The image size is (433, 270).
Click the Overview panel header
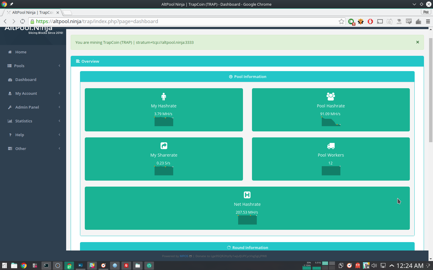[x=247, y=61]
